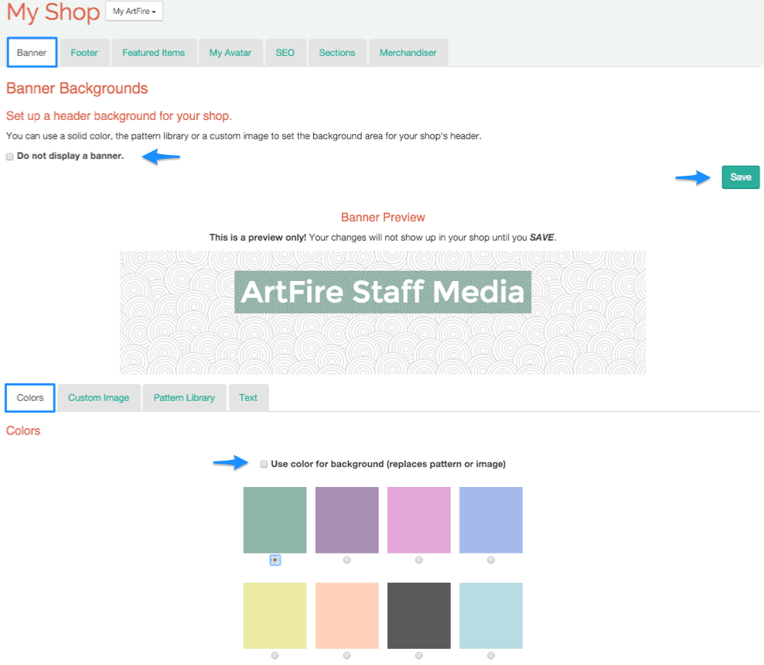This screenshot has width=764, height=665.
Task: Select radio button under pink swatch
Action: tap(419, 560)
